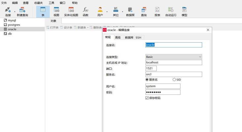Close the oracle 编辑连接 dialog
This screenshot has width=242, height=132.
(208, 30)
